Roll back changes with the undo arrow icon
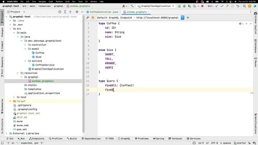258x145 pixels. tap(238, 6)
